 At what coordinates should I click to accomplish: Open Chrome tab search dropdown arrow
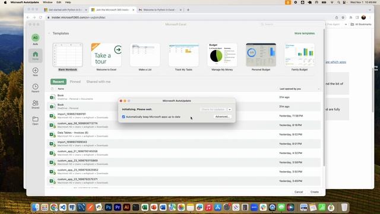(x=370, y=10)
